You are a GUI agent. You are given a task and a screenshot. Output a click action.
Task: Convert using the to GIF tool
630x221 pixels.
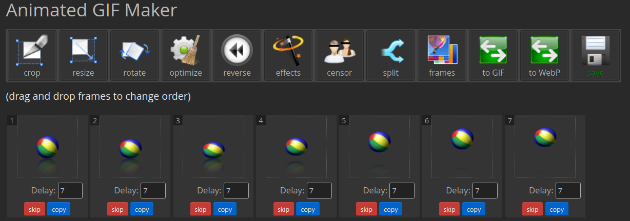tap(494, 54)
